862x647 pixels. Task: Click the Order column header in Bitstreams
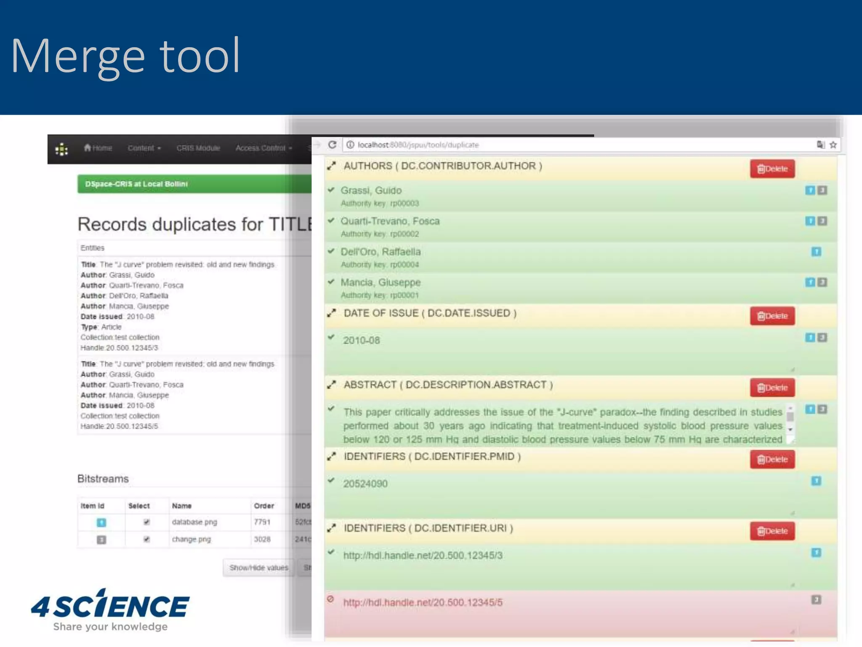pos(264,506)
